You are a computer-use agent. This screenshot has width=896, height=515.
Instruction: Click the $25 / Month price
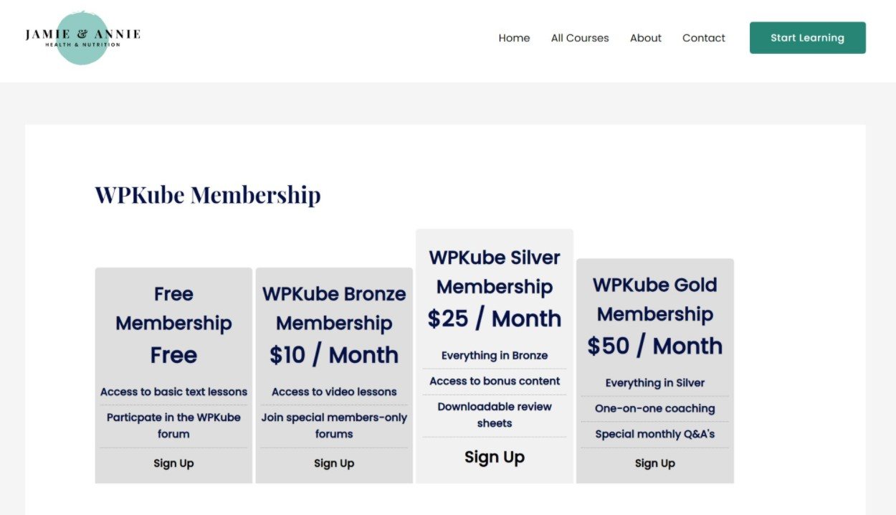[x=495, y=318]
